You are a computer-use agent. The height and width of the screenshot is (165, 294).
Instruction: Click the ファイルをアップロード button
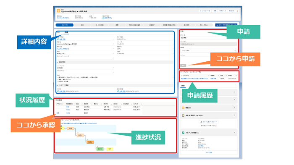209,122
